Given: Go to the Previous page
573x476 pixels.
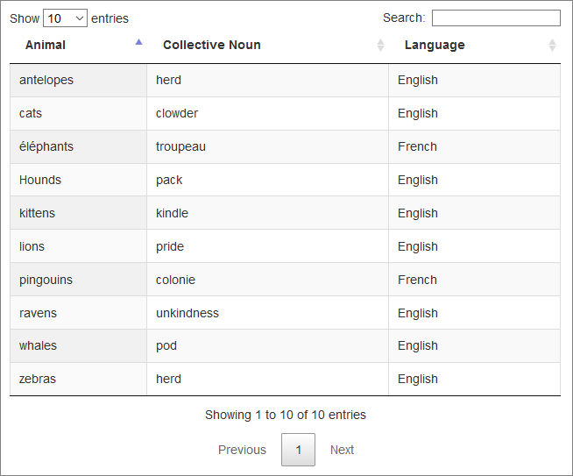Looking at the screenshot, I should tap(242, 450).
